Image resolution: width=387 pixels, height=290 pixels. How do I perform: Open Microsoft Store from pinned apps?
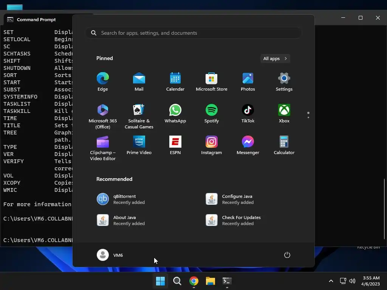212,82
